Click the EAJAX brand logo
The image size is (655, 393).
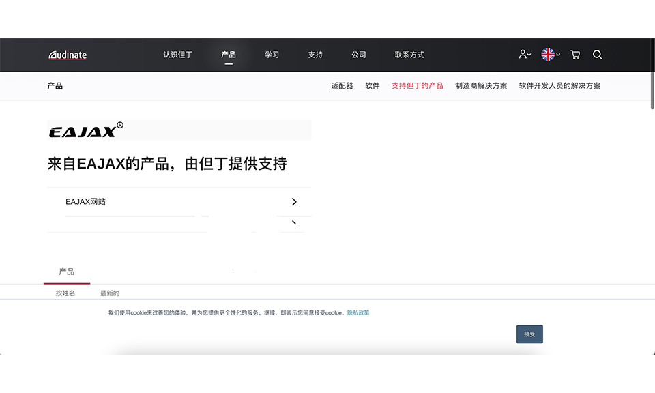coord(83,130)
